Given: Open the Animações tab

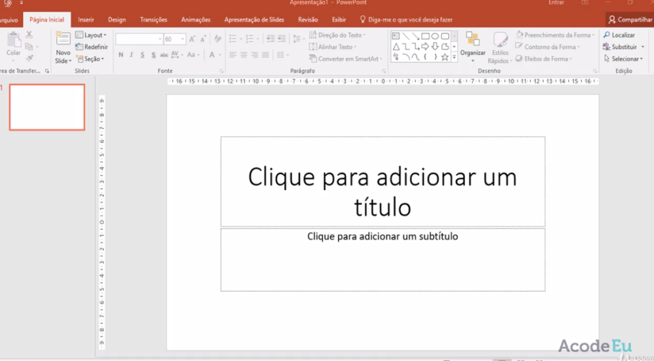Looking at the screenshot, I should click(196, 20).
